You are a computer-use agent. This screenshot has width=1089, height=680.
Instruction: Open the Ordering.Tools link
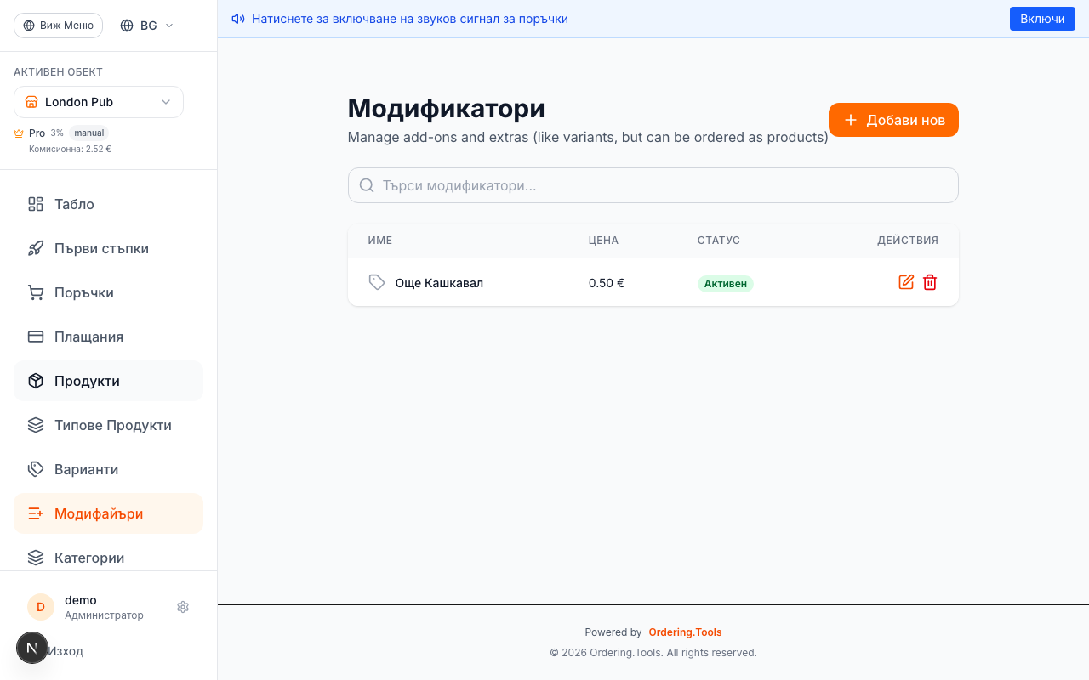coord(685,632)
